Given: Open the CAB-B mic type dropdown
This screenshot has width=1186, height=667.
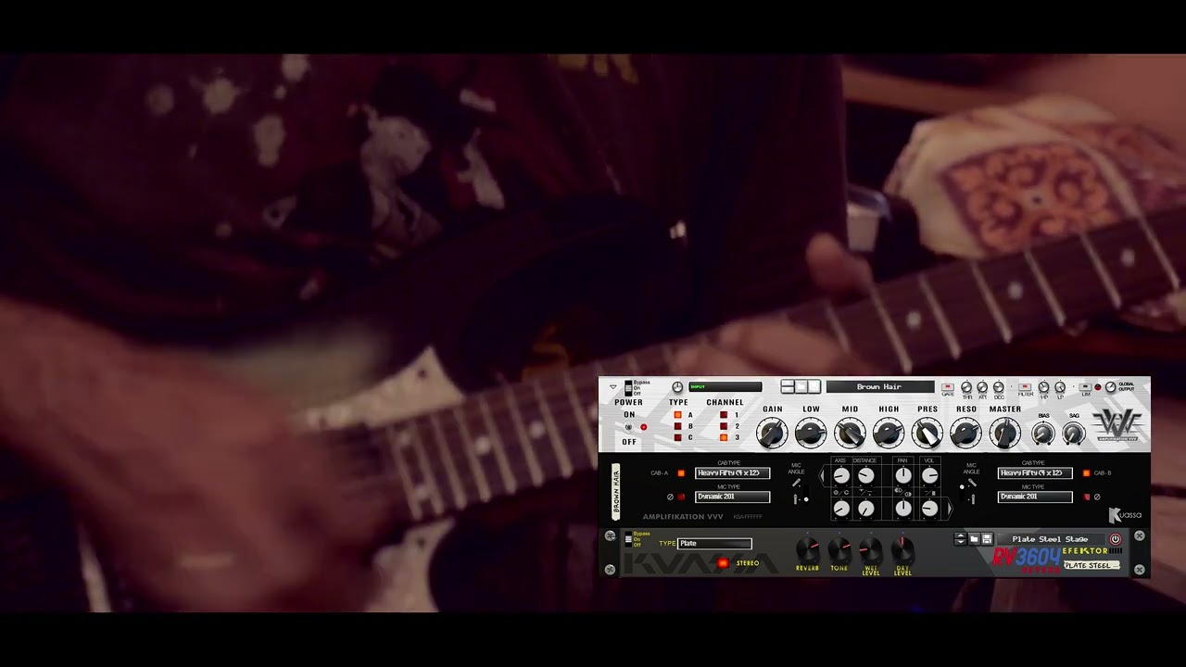Looking at the screenshot, I should [1035, 497].
